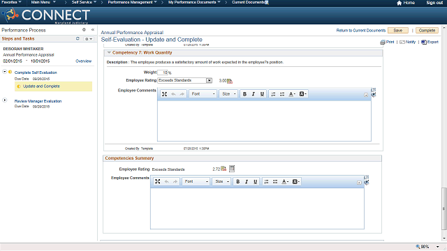Click the Print icon link
The height and width of the screenshot is (251, 447).
tap(387, 42)
